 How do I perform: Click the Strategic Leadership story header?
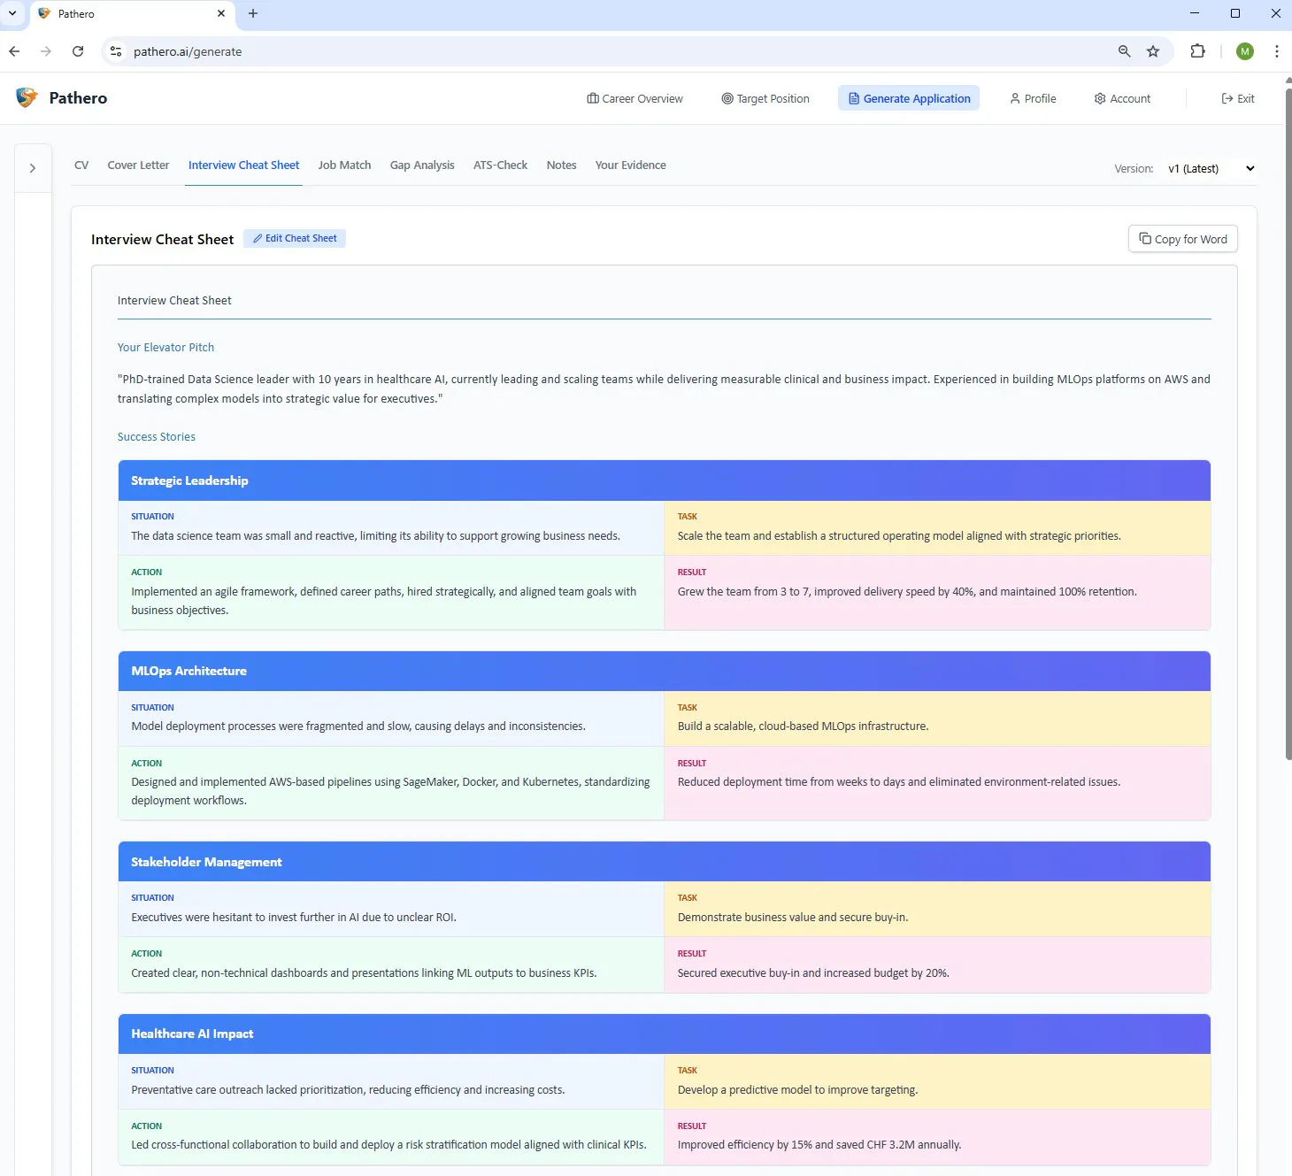(664, 480)
